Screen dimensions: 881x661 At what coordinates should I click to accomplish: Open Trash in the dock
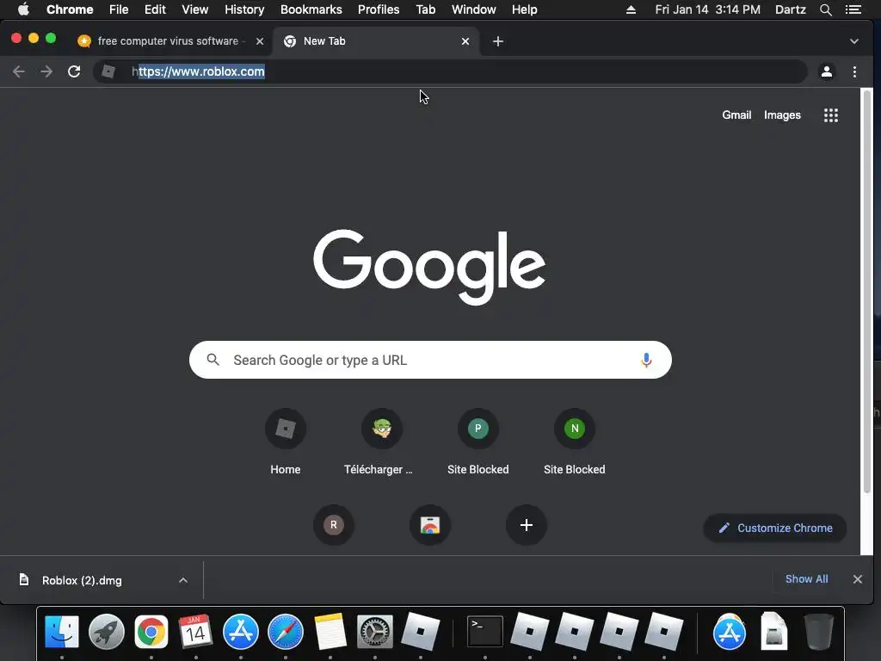pyautogui.click(x=819, y=632)
